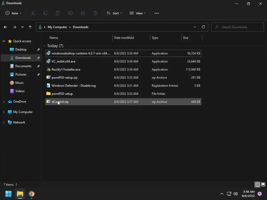Open Google Chrome from the taskbar
This screenshot has width=267, height=200.
click(x=32, y=194)
